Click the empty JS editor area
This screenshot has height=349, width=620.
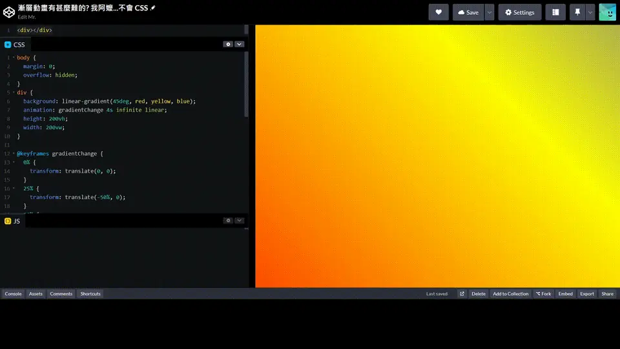coord(123,257)
